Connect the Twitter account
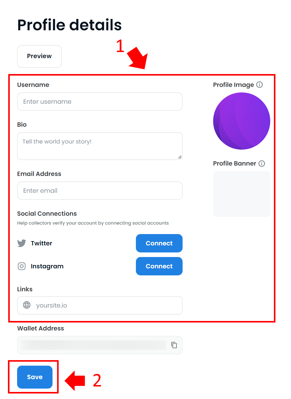Viewport: 291px width, 399px height. click(159, 243)
